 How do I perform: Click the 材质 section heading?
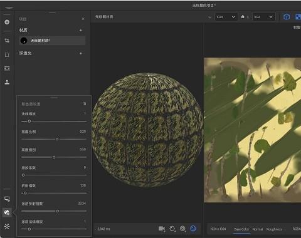pyautogui.click(x=23, y=30)
